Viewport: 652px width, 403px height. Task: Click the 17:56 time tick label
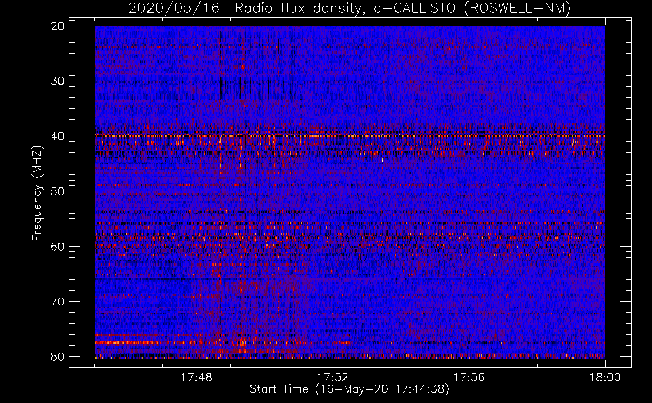(469, 378)
